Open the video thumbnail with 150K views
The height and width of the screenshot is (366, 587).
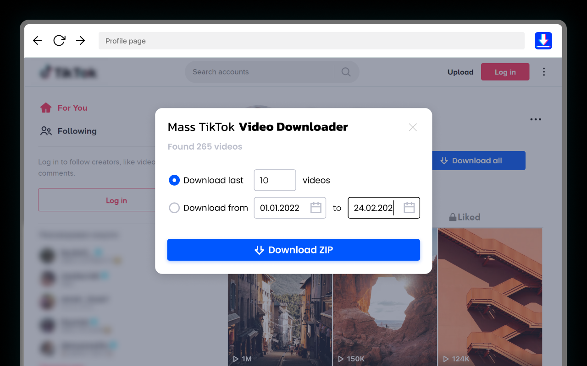click(384, 316)
